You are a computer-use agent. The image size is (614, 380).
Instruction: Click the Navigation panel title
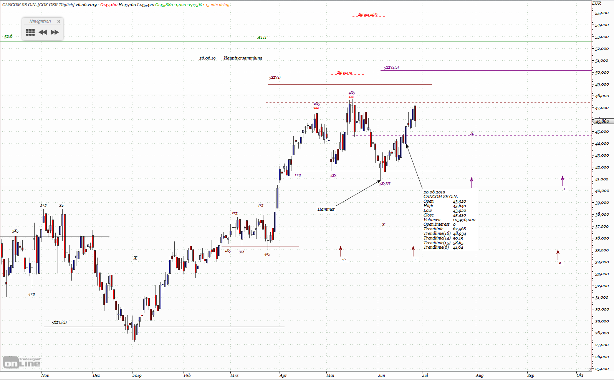(x=40, y=21)
